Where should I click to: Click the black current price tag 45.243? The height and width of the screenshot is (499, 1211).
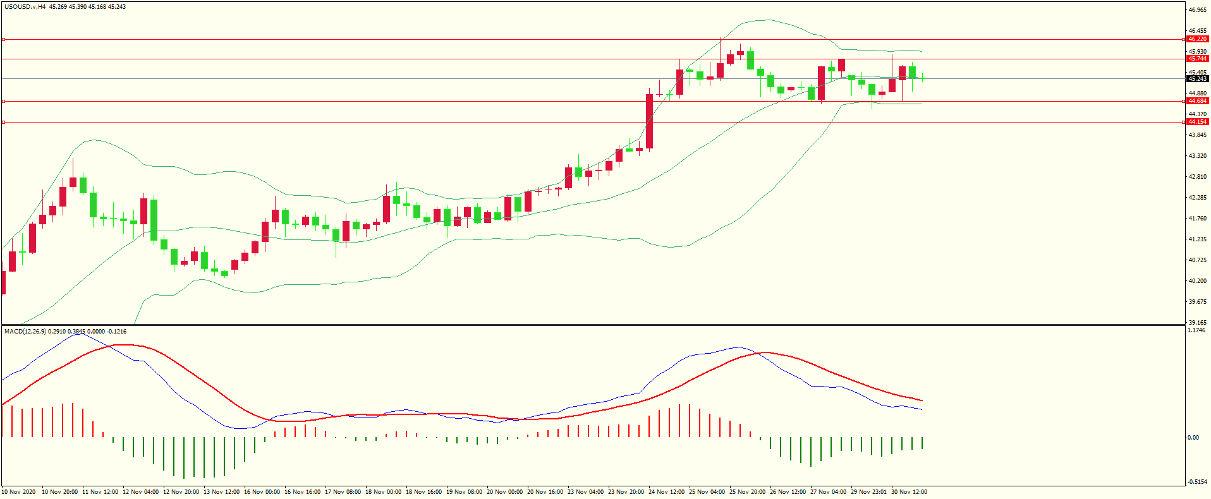1197,79
